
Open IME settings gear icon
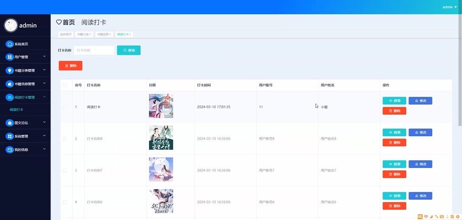point(458,217)
